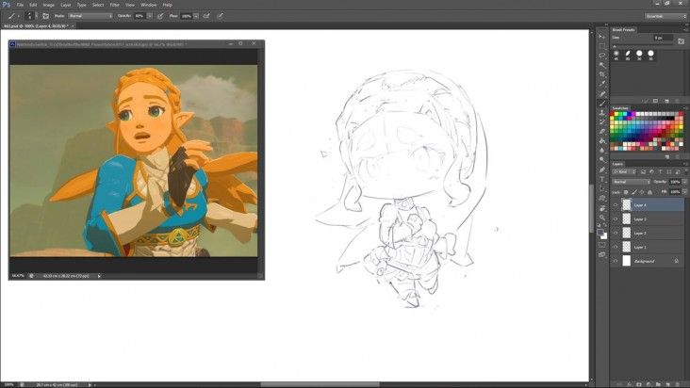Select the Brush tool in toolbox
The height and width of the screenshot is (388, 690).
pos(601,103)
